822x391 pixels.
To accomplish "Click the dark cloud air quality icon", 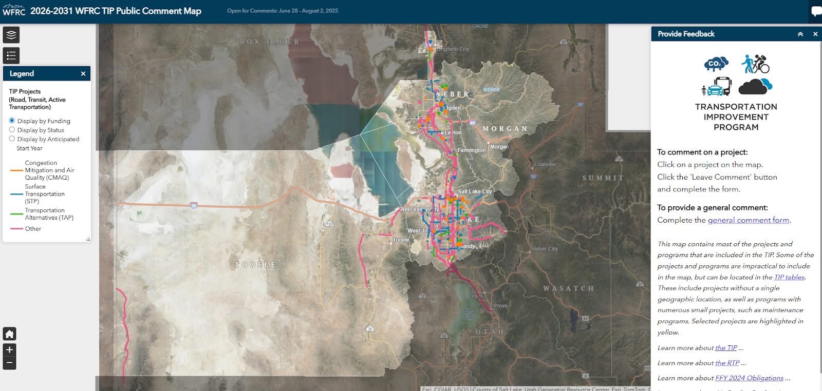I will (x=755, y=86).
